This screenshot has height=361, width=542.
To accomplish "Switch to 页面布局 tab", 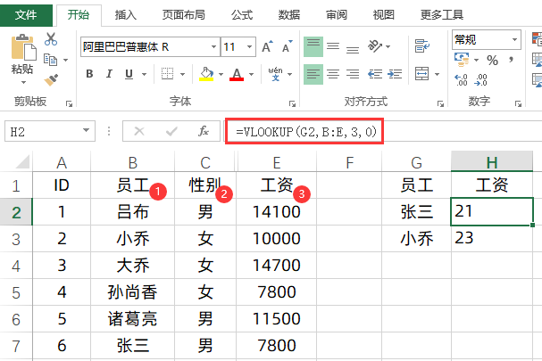I will 184,15.
